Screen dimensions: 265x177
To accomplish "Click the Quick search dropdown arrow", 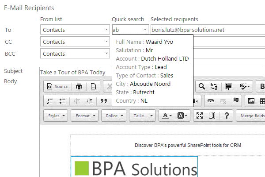I will tap(145, 30).
